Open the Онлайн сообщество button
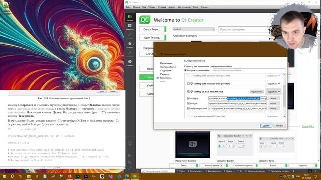Screen dimensions: 321x180 [x=243, y=165]
